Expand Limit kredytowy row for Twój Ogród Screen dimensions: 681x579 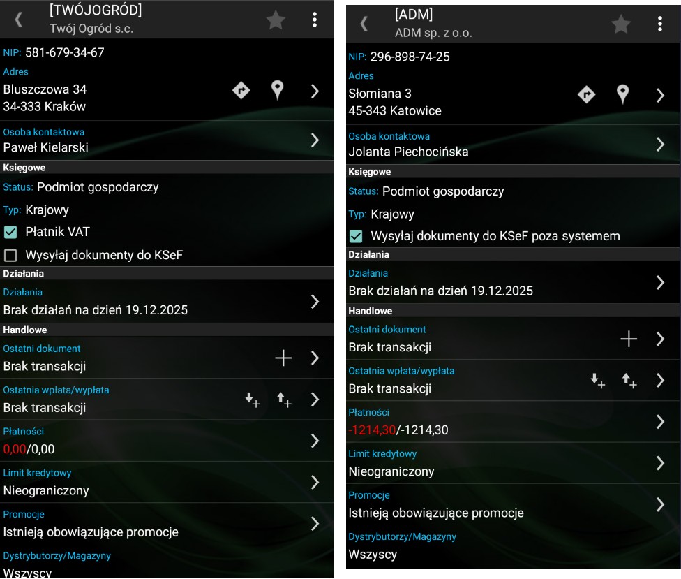(167, 482)
